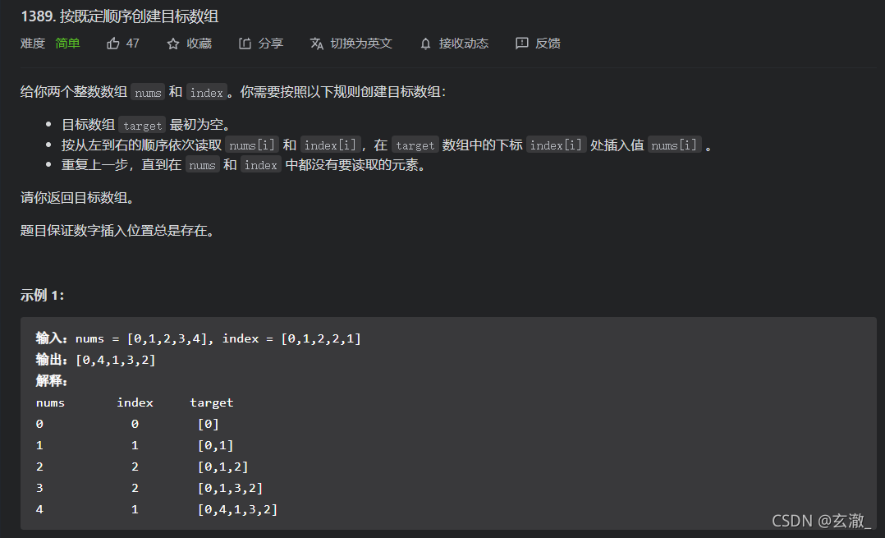Click the problem title 1389
The width and height of the screenshot is (885, 538).
120,16
